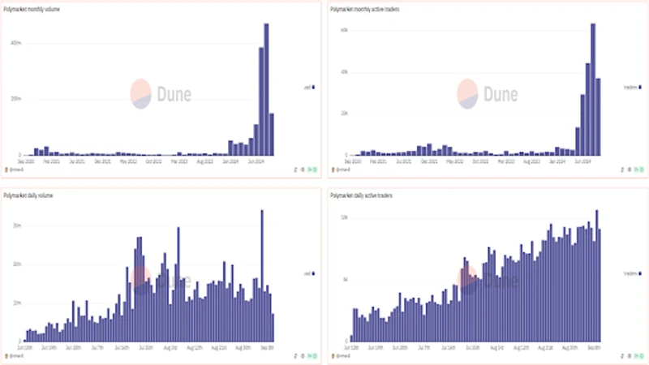The height and width of the screenshot is (365, 649).
Task: Open author profile under daily volume chart
Action: [x=15, y=356]
